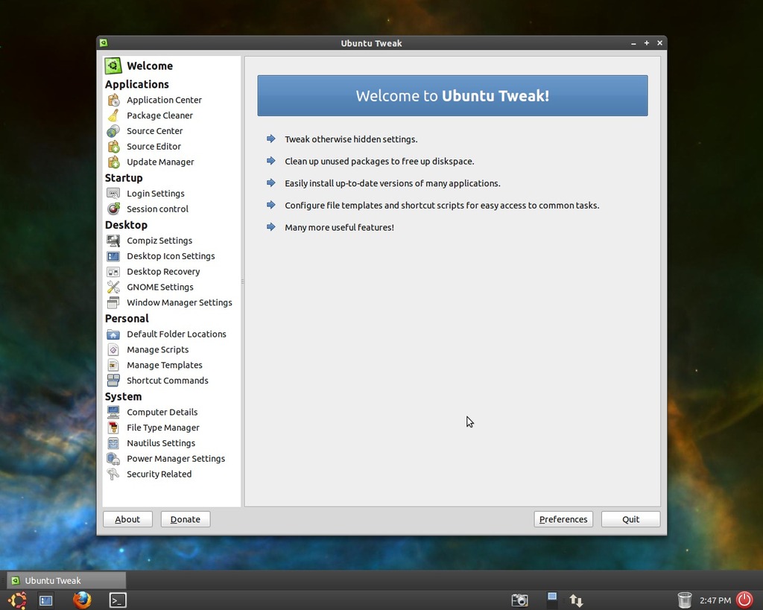This screenshot has height=610, width=763.
Task: Click the Session control icon
Action: [x=113, y=209]
